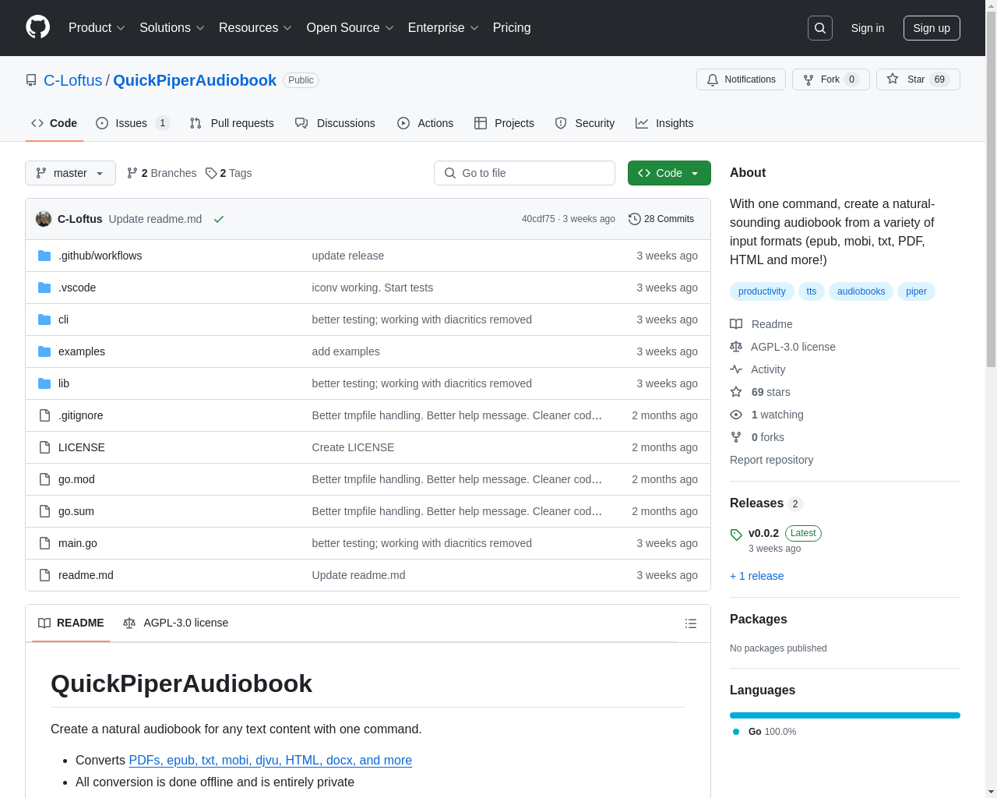
Task: Open the README outline list icon
Action: (x=691, y=623)
